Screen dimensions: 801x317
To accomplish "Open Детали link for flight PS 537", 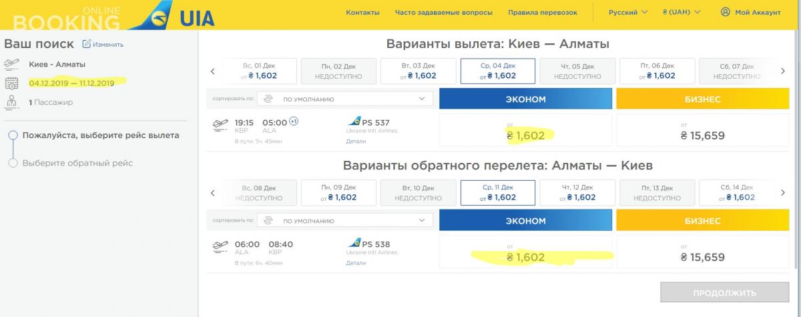I will [x=356, y=140].
